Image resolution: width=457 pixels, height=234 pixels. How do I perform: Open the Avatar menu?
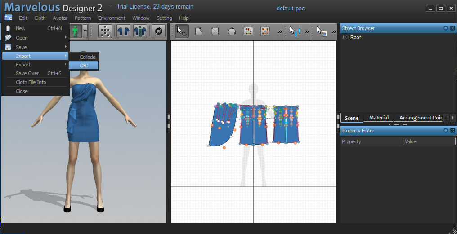(x=60, y=18)
